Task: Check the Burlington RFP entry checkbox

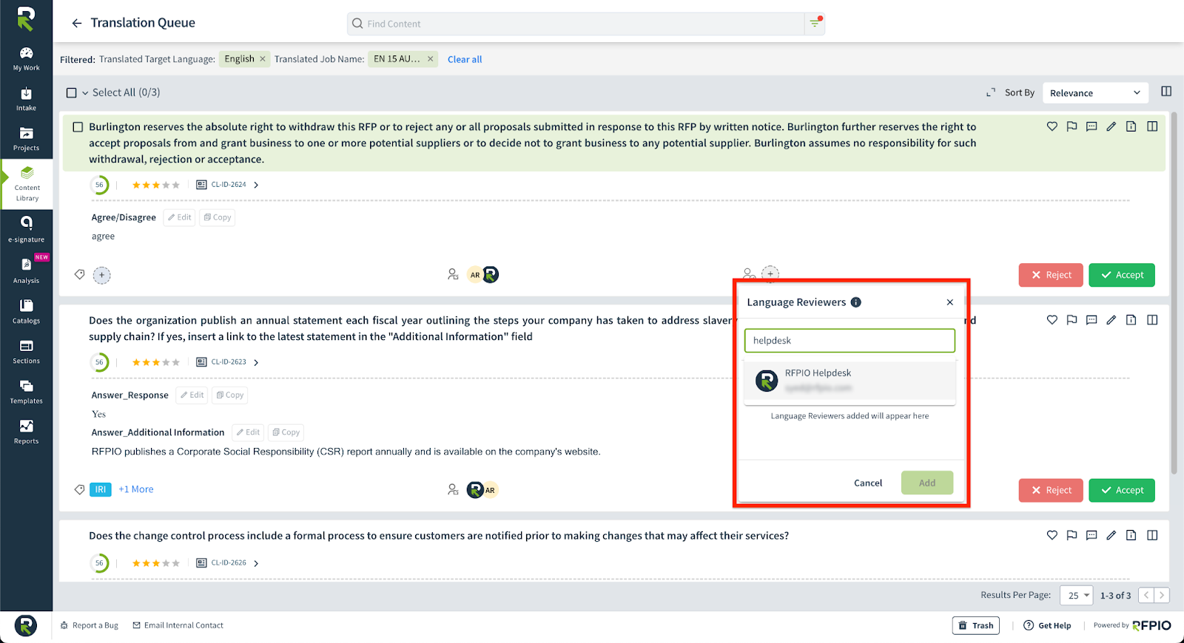Action: (78, 127)
